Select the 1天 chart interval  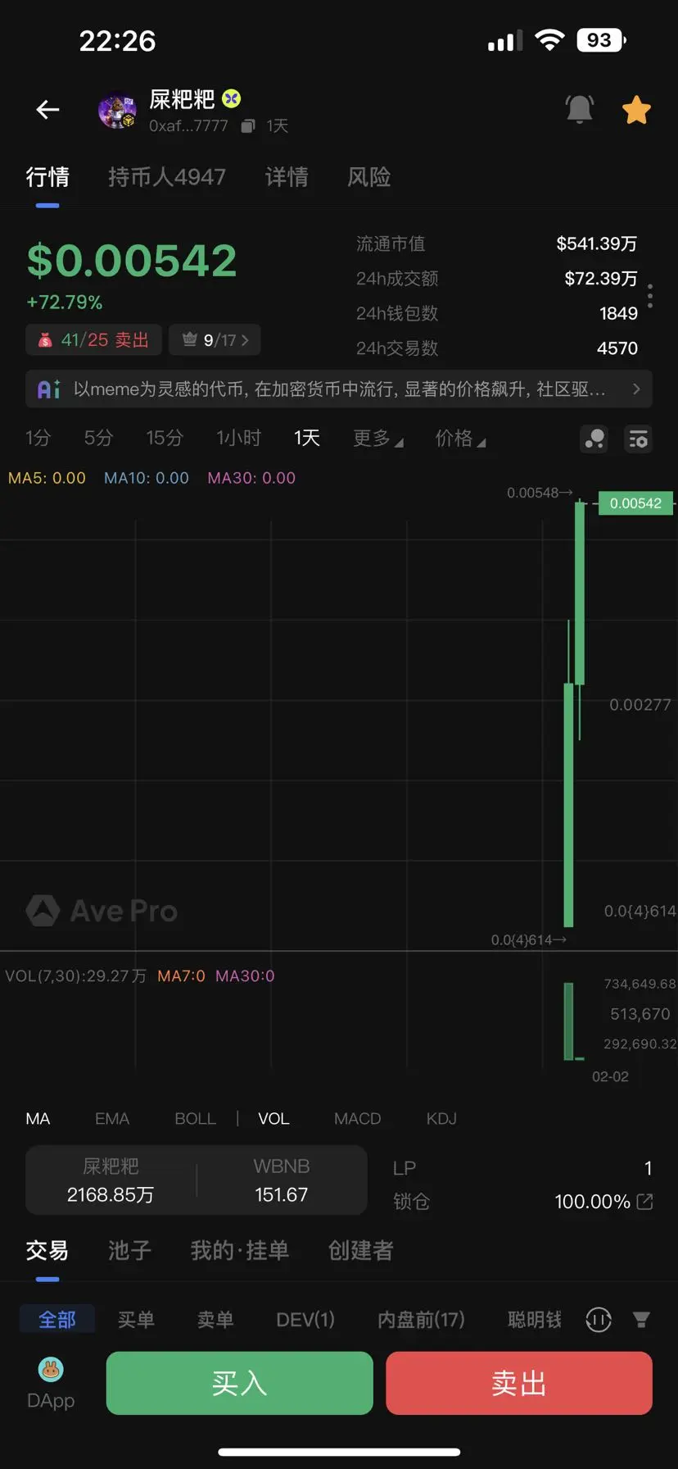[x=307, y=438]
